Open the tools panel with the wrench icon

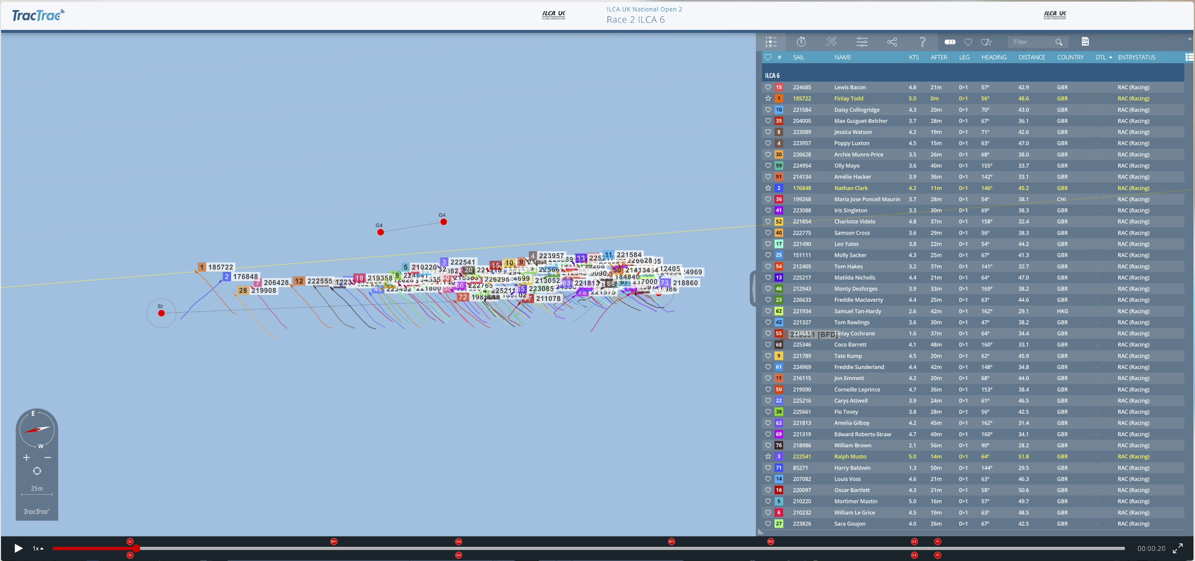pyautogui.click(x=831, y=42)
